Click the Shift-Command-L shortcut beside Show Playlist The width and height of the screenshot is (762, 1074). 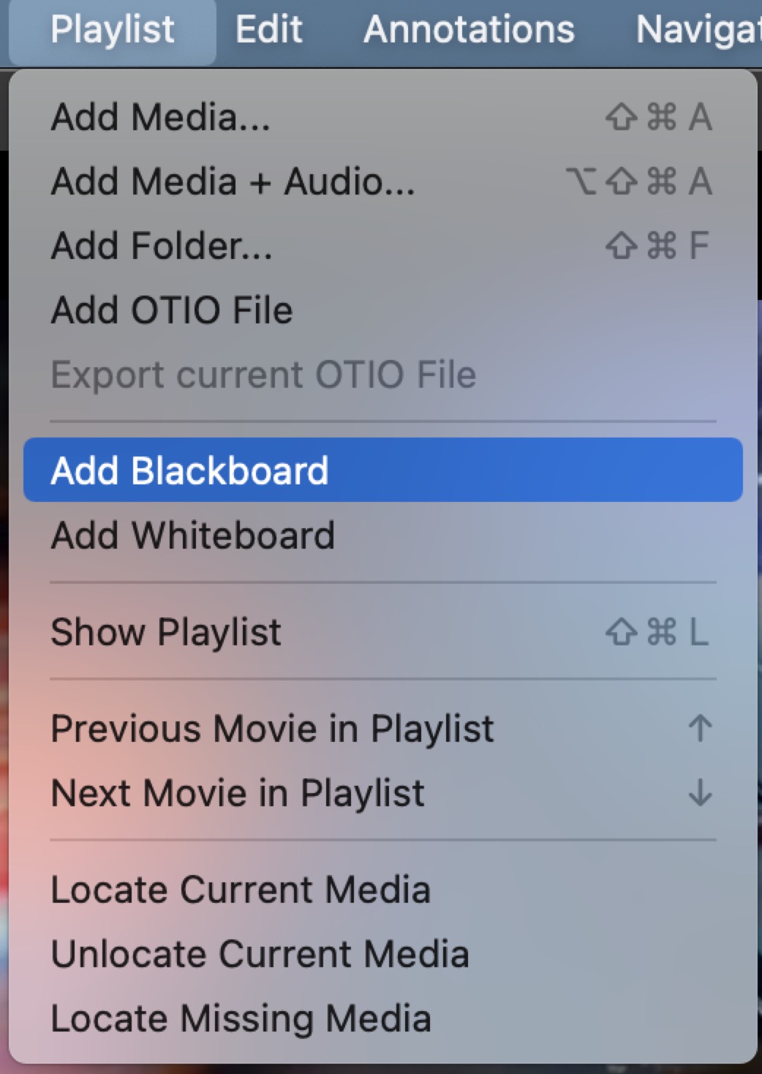point(657,631)
